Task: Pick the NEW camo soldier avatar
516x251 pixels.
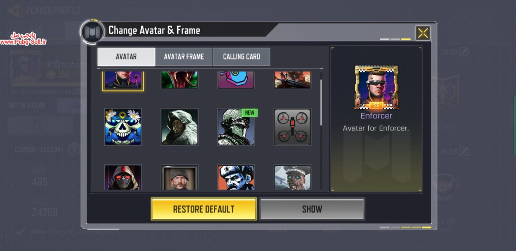Action: point(236,127)
